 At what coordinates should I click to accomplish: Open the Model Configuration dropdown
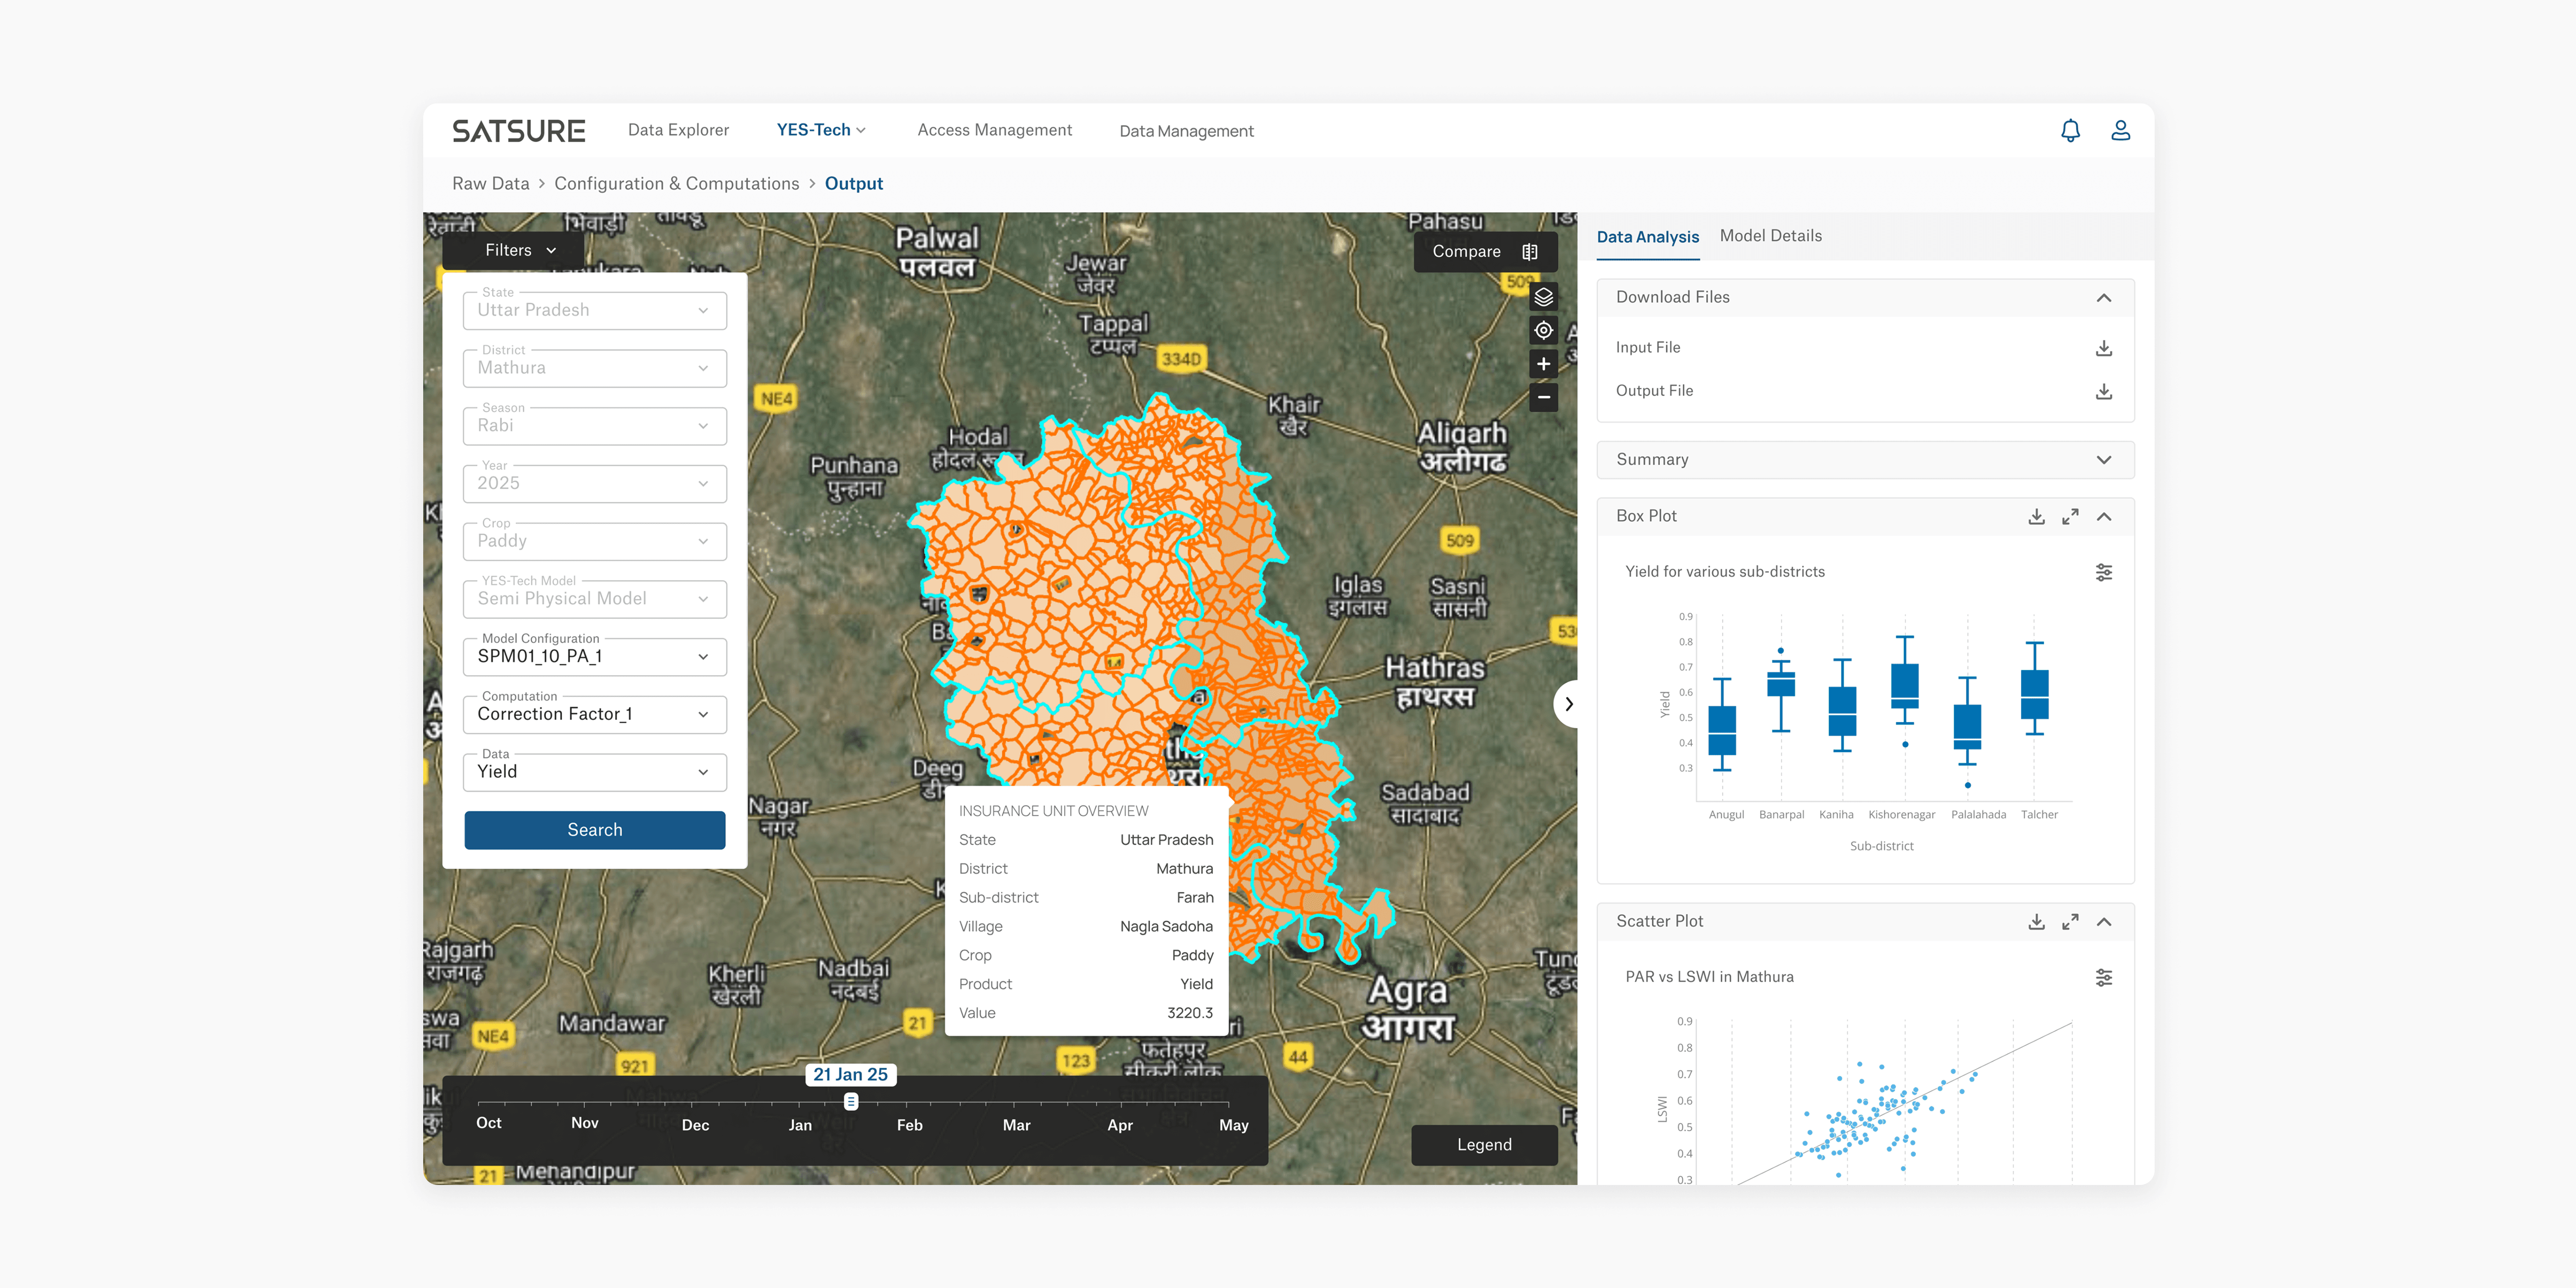pos(594,657)
